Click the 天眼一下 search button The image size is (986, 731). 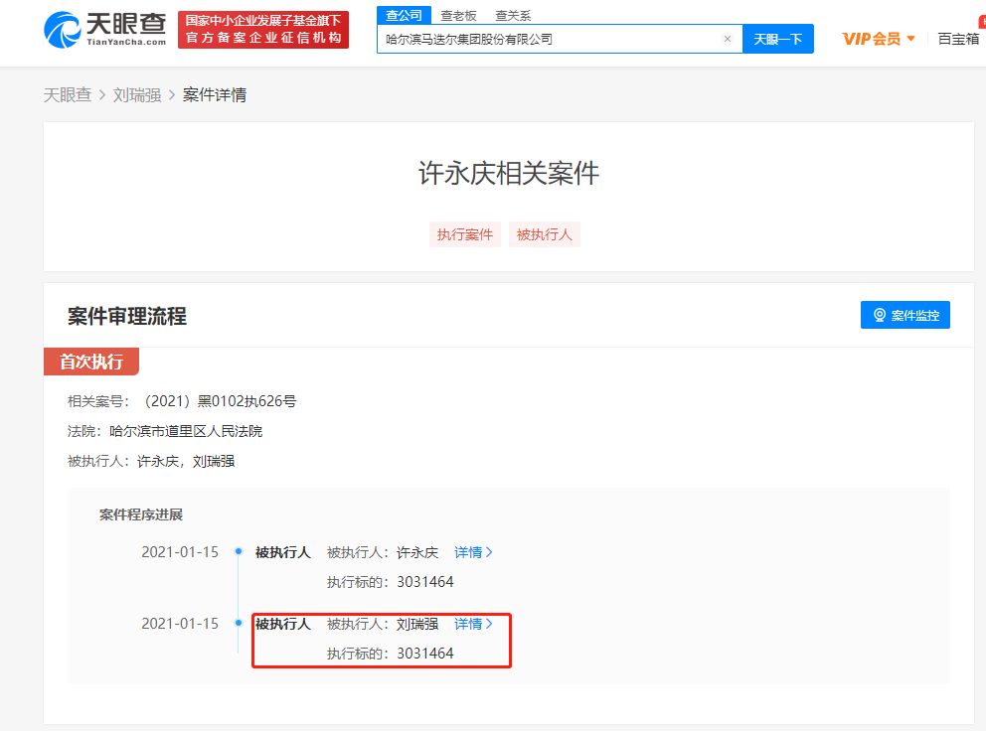pyautogui.click(x=778, y=39)
